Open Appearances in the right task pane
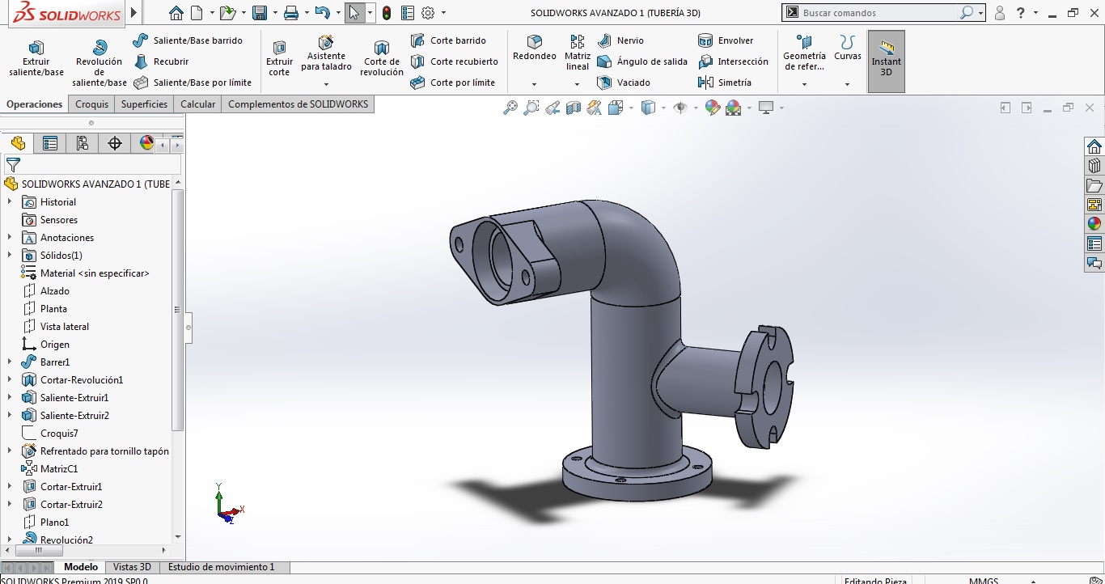 pyautogui.click(x=1094, y=224)
